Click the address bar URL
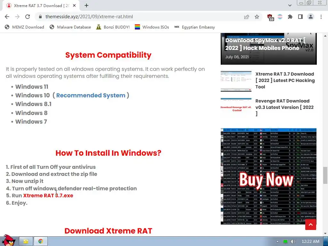 pos(89,17)
